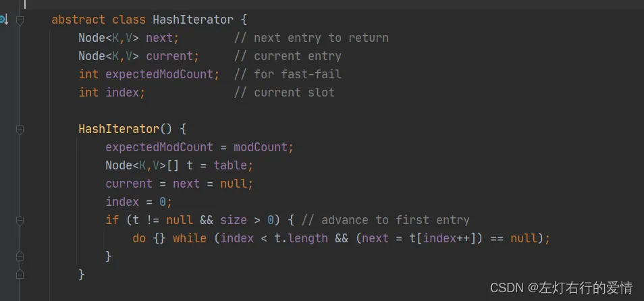644x301 pixels.
Task: Click t.length in the while condition
Action: 301,239
